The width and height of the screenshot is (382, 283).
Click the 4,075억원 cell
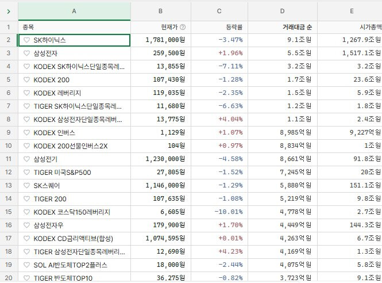tap(283, 265)
